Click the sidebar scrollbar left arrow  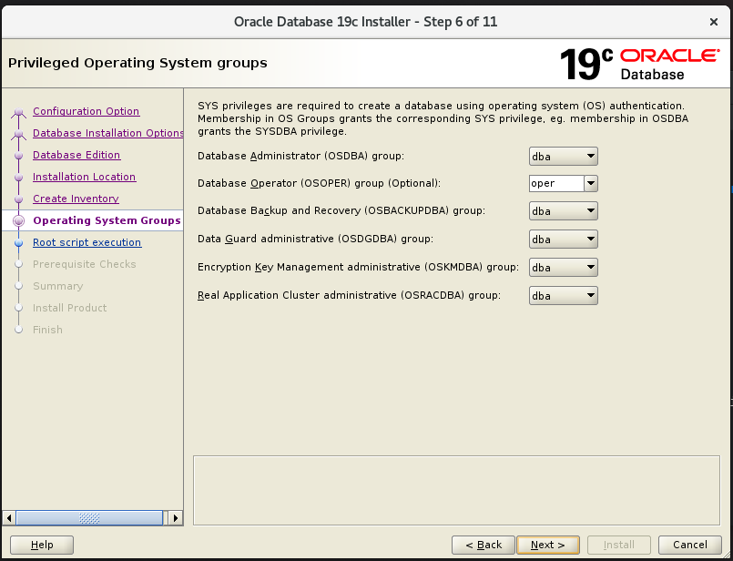8,518
